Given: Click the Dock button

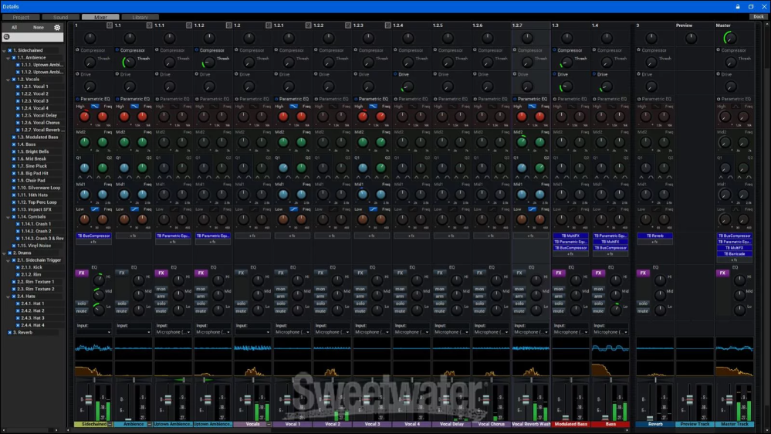Looking at the screenshot, I should point(759,17).
